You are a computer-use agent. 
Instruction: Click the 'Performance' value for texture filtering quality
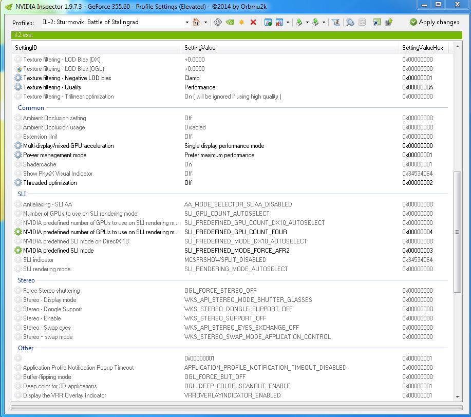(x=200, y=87)
